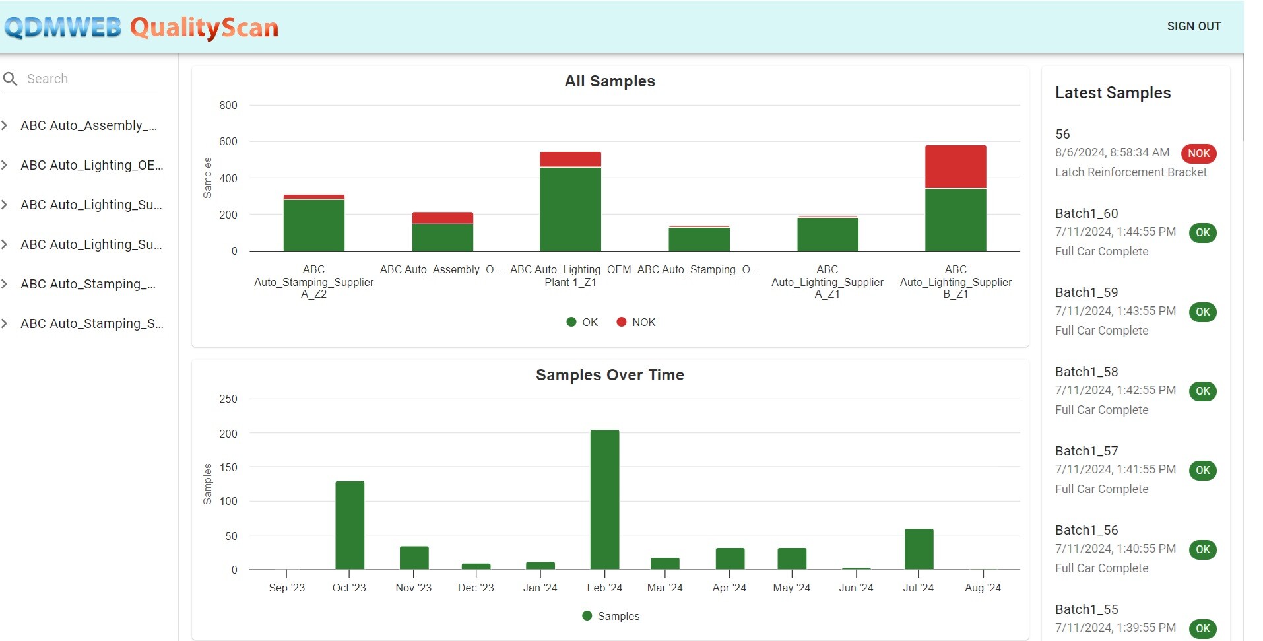
Task: Click the search magnifier icon
Action: coord(11,79)
